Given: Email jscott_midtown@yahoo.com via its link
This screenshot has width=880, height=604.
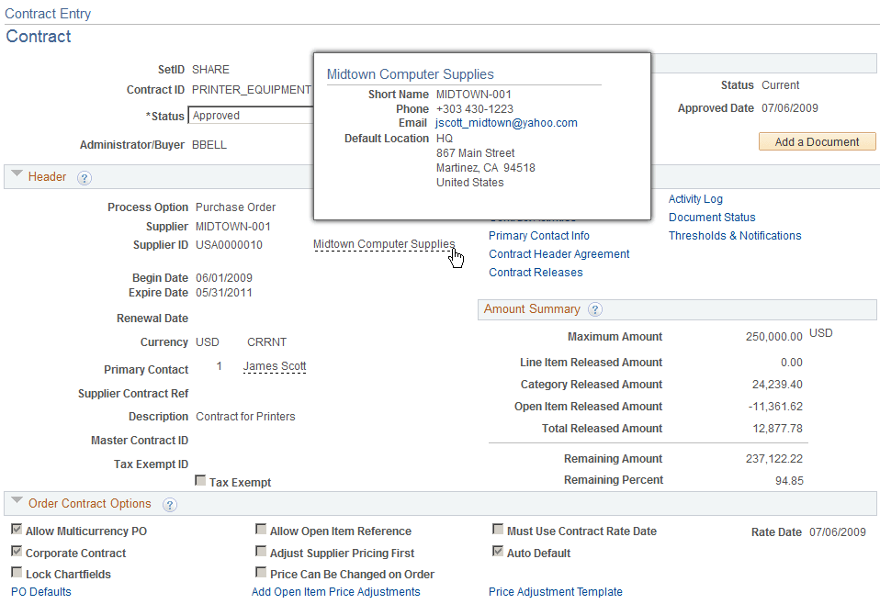Looking at the screenshot, I should pyautogui.click(x=505, y=122).
